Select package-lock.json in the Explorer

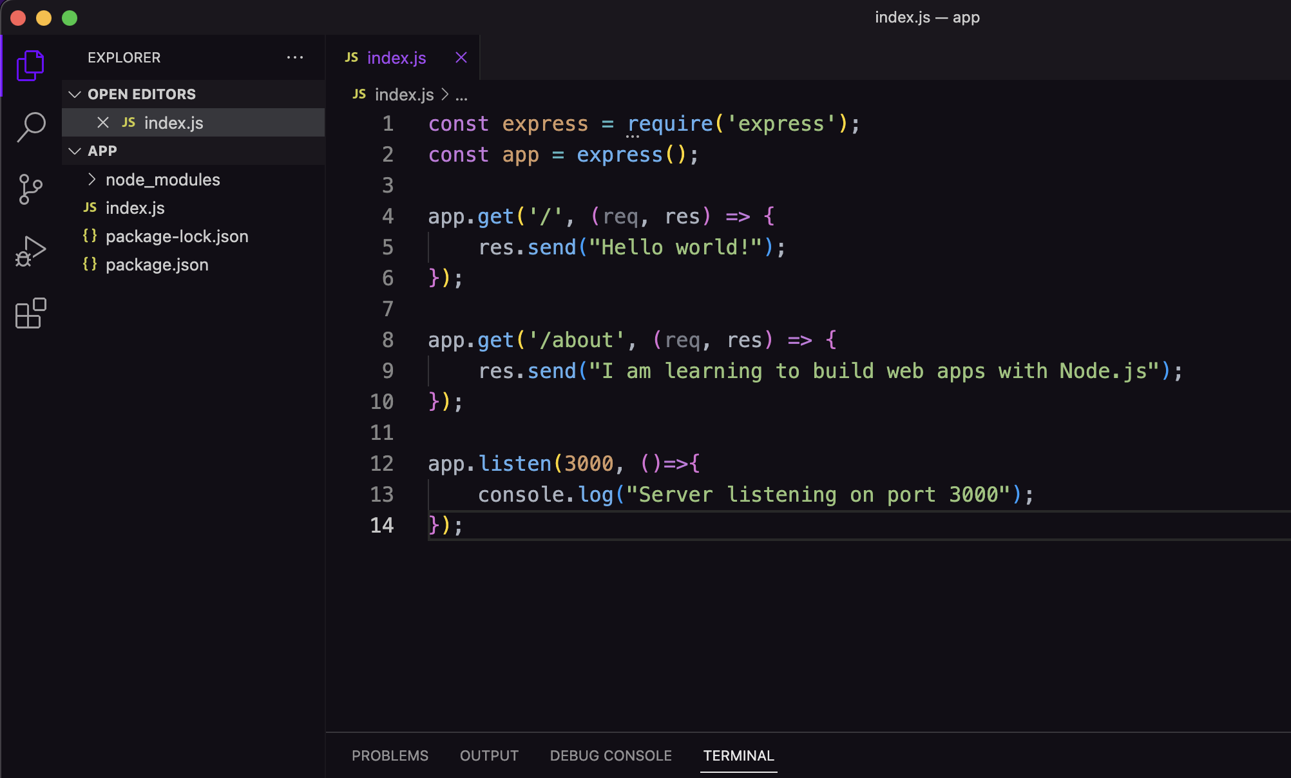click(177, 236)
